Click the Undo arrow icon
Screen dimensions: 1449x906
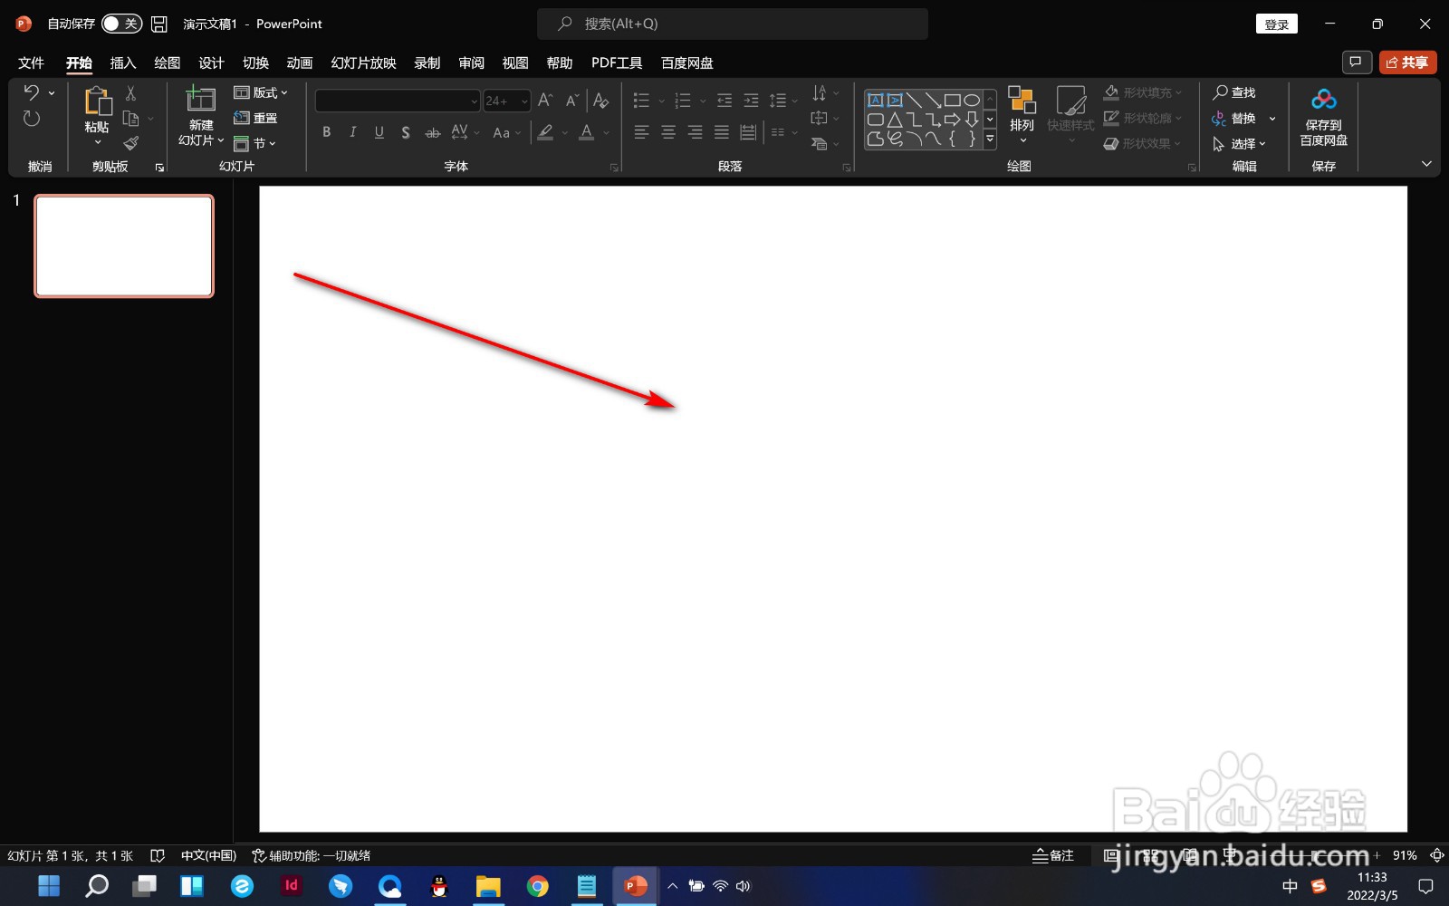click(x=31, y=92)
